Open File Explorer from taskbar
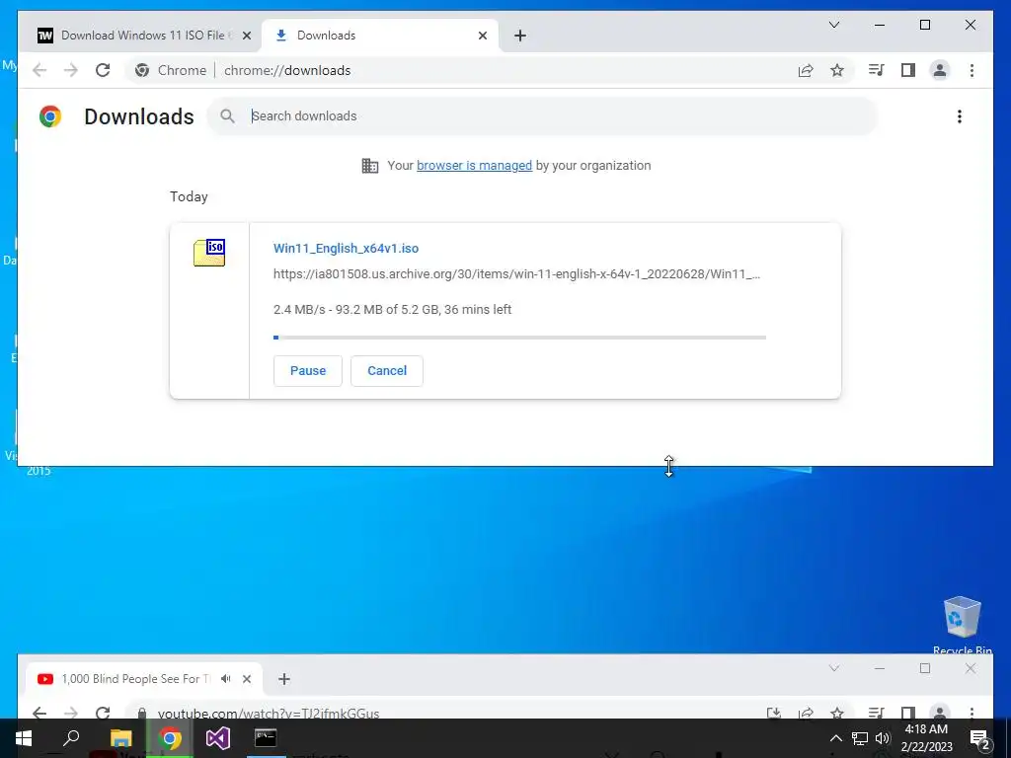Viewport: 1011px width, 758px height. 120,738
